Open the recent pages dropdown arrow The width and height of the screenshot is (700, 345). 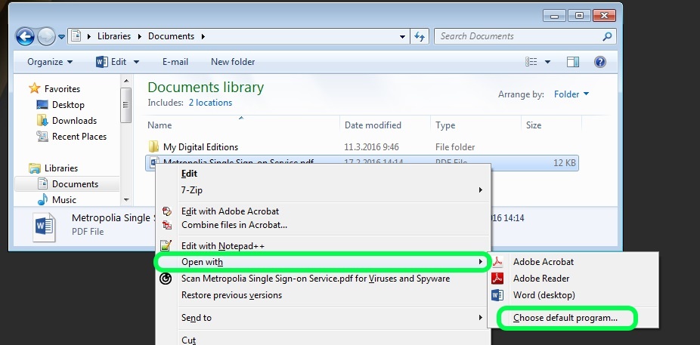tap(61, 36)
